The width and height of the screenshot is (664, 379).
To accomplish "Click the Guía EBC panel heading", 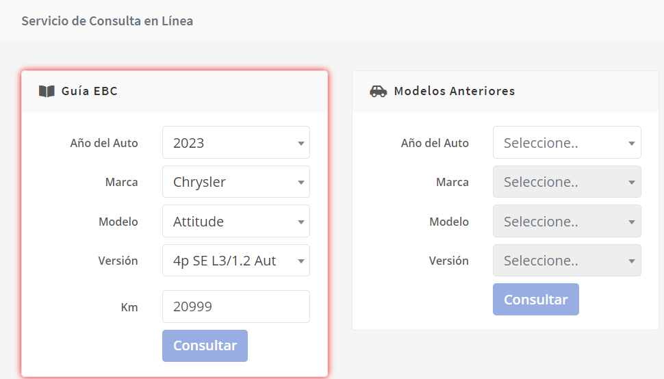I will (x=90, y=91).
